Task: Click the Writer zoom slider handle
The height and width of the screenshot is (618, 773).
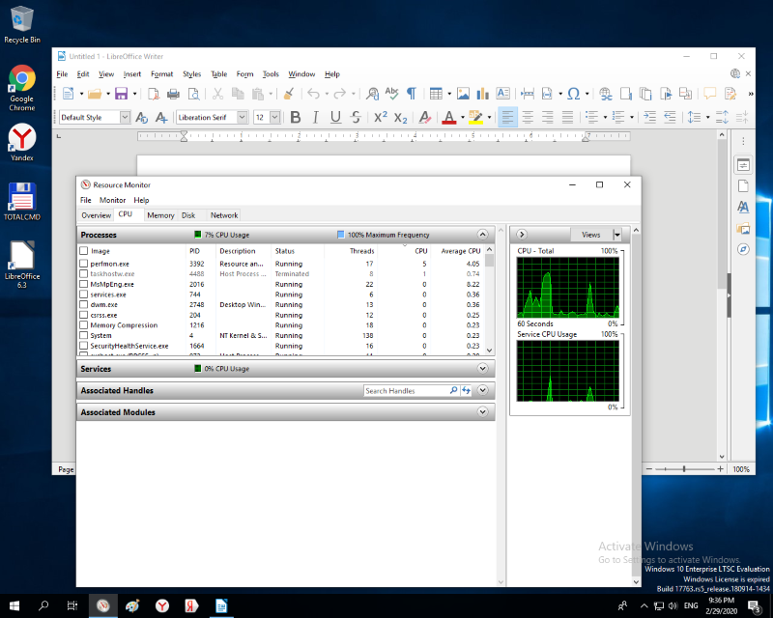Action: 684,469
